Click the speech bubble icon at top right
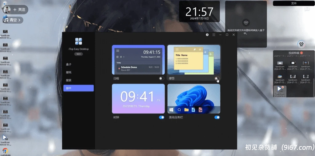315x156 pixels. [x=307, y=9]
